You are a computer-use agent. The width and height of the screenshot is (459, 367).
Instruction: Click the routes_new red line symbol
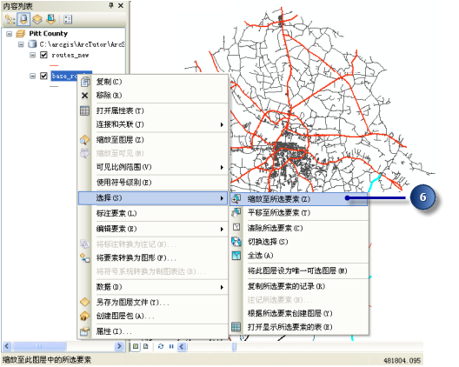click(54, 65)
